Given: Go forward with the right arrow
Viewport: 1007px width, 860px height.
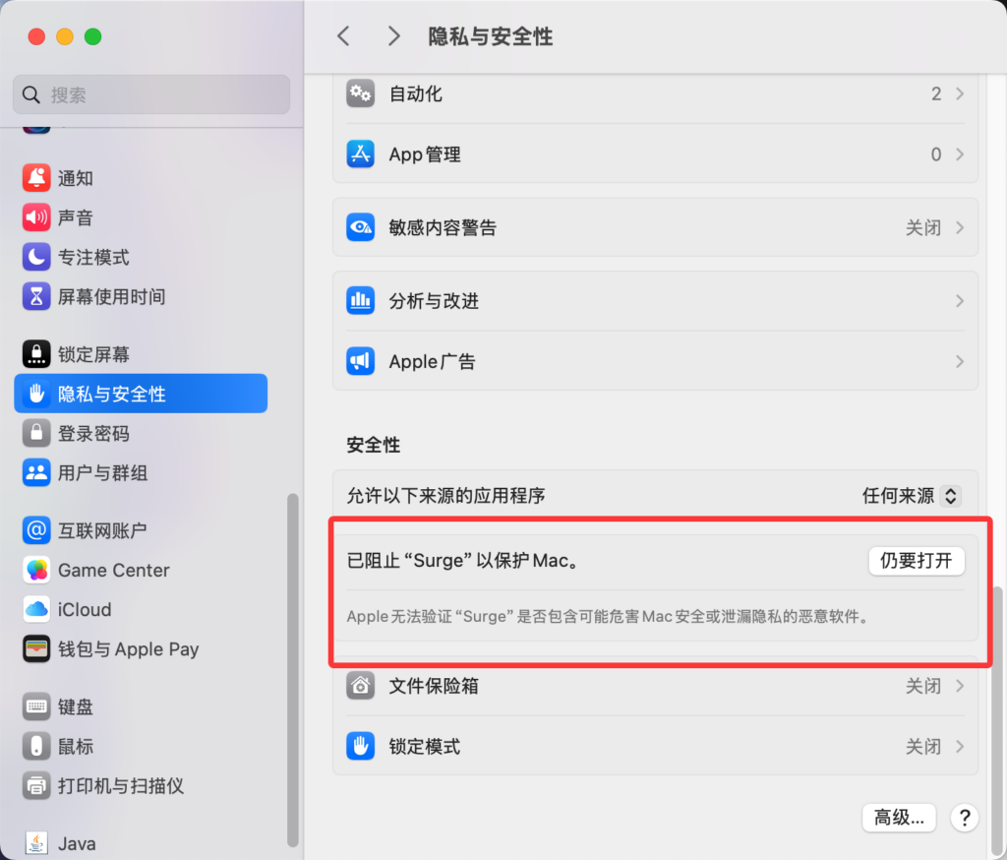Looking at the screenshot, I should 393,36.
